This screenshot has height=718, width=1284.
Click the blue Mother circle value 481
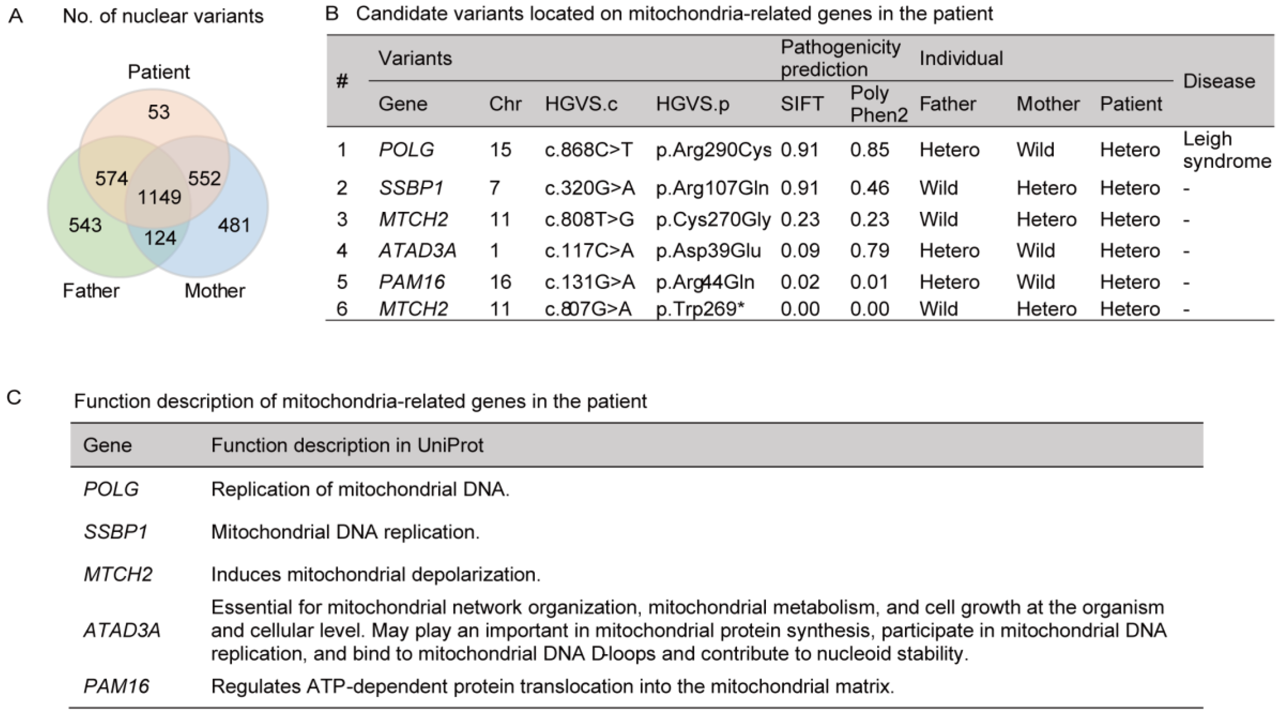pos(234,225)
